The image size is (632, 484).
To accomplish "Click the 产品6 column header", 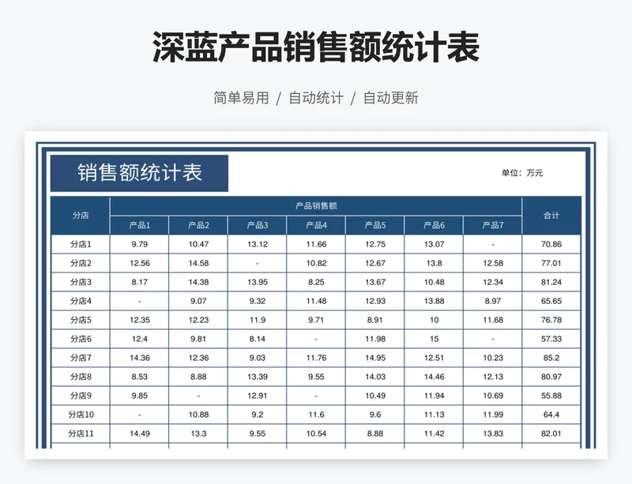I will point(434,225).
